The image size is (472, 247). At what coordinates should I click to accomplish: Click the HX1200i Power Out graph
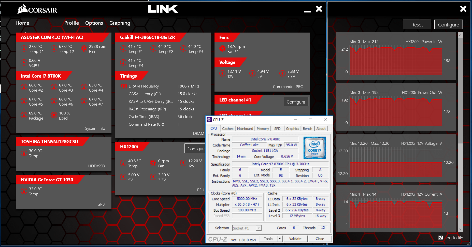396,111
